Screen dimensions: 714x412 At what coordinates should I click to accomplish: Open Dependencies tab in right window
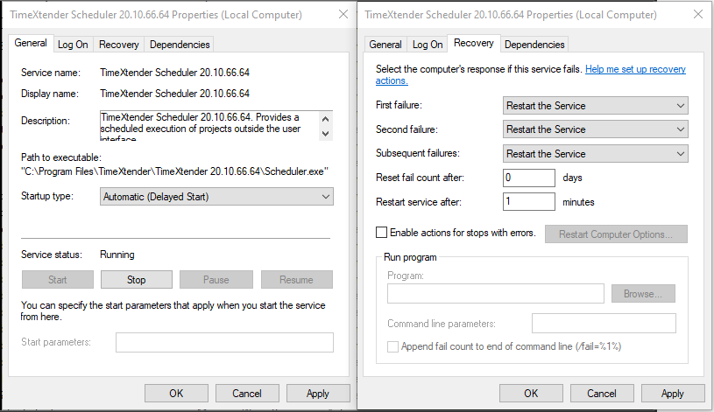[x=534, y=45]
